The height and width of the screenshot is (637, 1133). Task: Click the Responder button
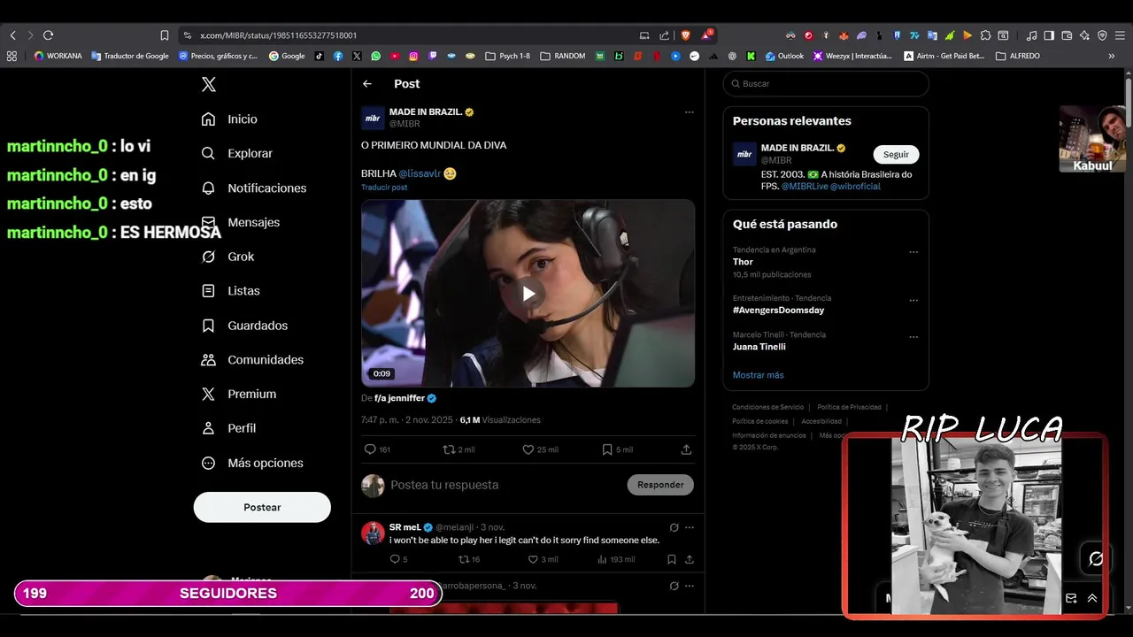[x=660, y=485]
